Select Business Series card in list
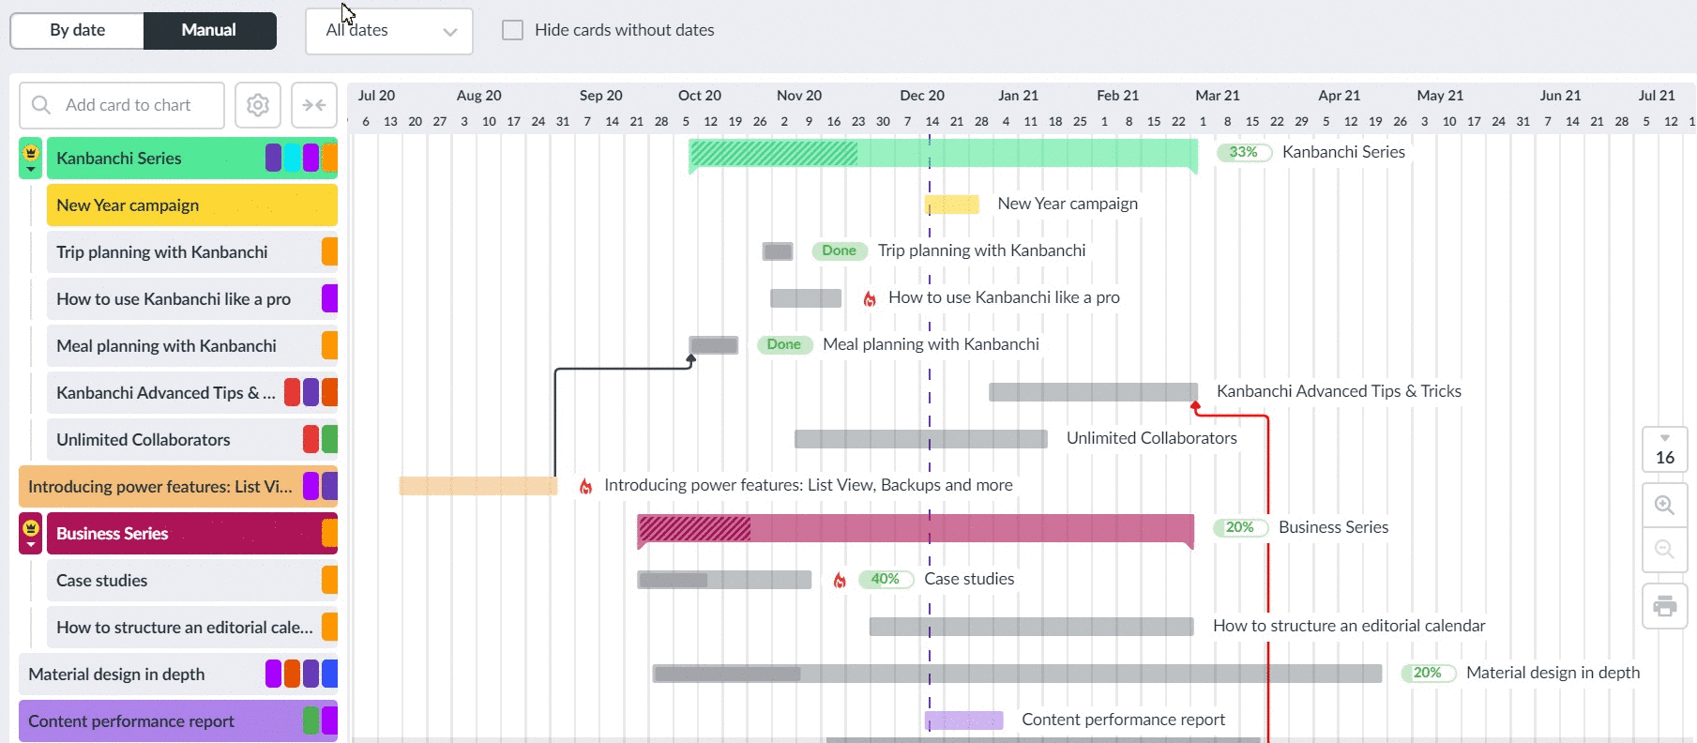1697x743 pixels. pos(192,533)
